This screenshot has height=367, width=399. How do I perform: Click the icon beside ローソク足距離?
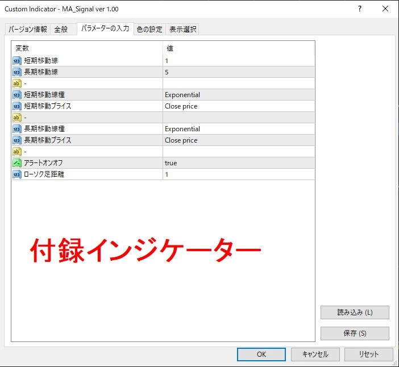[x=16, y=174]
